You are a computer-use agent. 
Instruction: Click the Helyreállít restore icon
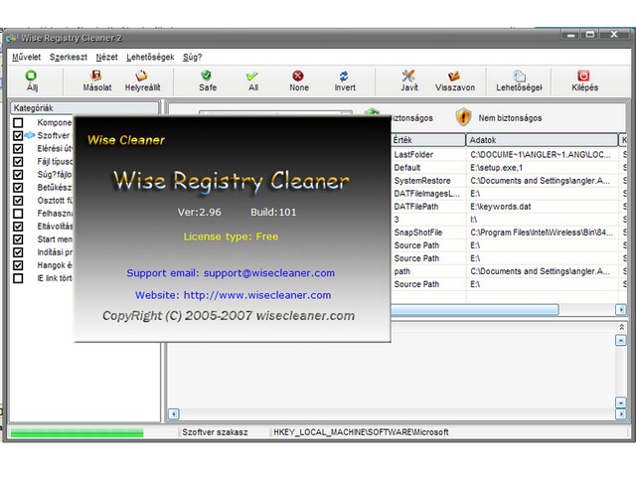tap(141, 76)
